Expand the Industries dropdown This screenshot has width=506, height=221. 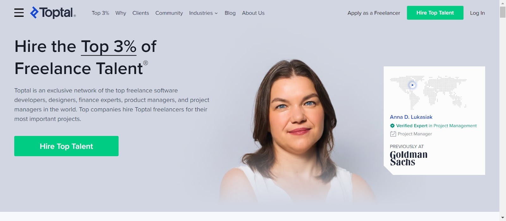[203, 13]
